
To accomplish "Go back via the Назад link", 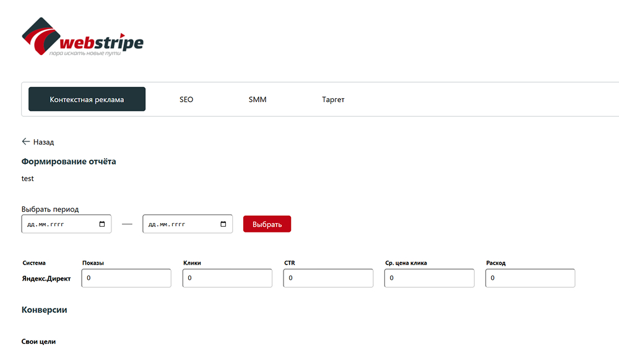I will tap(38, 142).
